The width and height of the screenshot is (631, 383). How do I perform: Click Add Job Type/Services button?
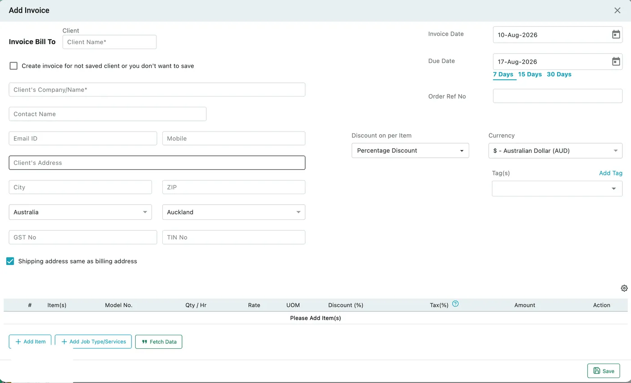tap(93, 342)
